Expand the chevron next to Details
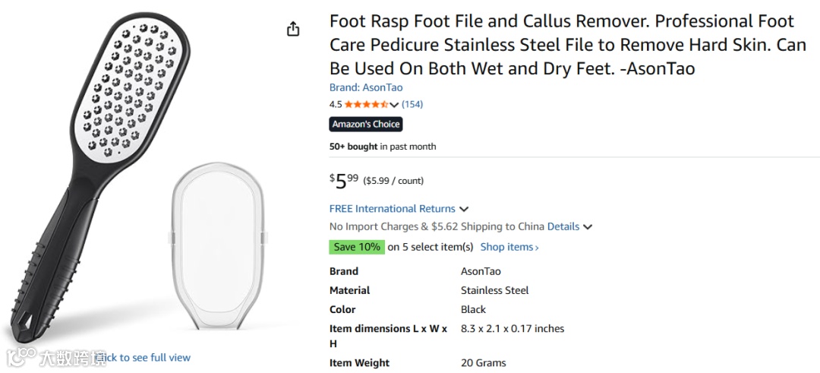820x373 pixels. [x=588, y=227]
